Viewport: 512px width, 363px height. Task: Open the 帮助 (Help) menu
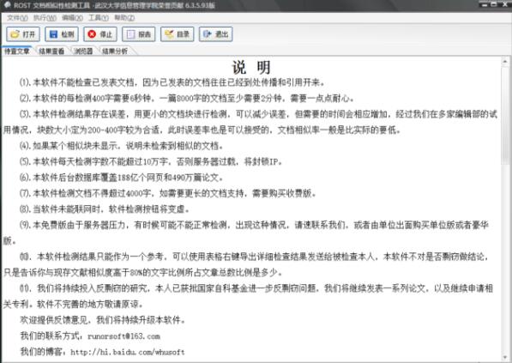pos(124,18)
